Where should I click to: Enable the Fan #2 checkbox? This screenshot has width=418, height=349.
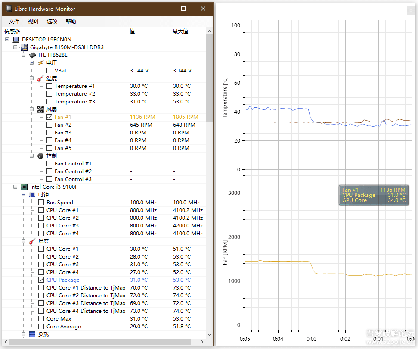(x=49, y=125)
